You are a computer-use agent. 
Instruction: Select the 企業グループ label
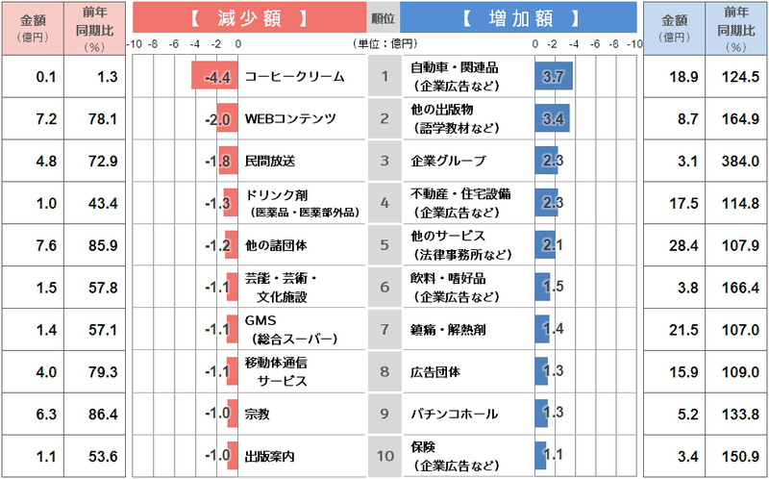click(448, 161)
